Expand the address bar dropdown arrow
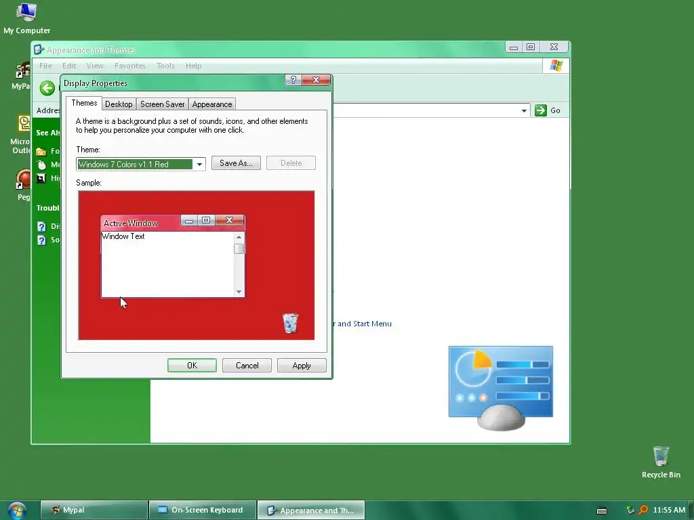Image resolution: width=694 pixels, height=520 pixels. click(524, 110)
